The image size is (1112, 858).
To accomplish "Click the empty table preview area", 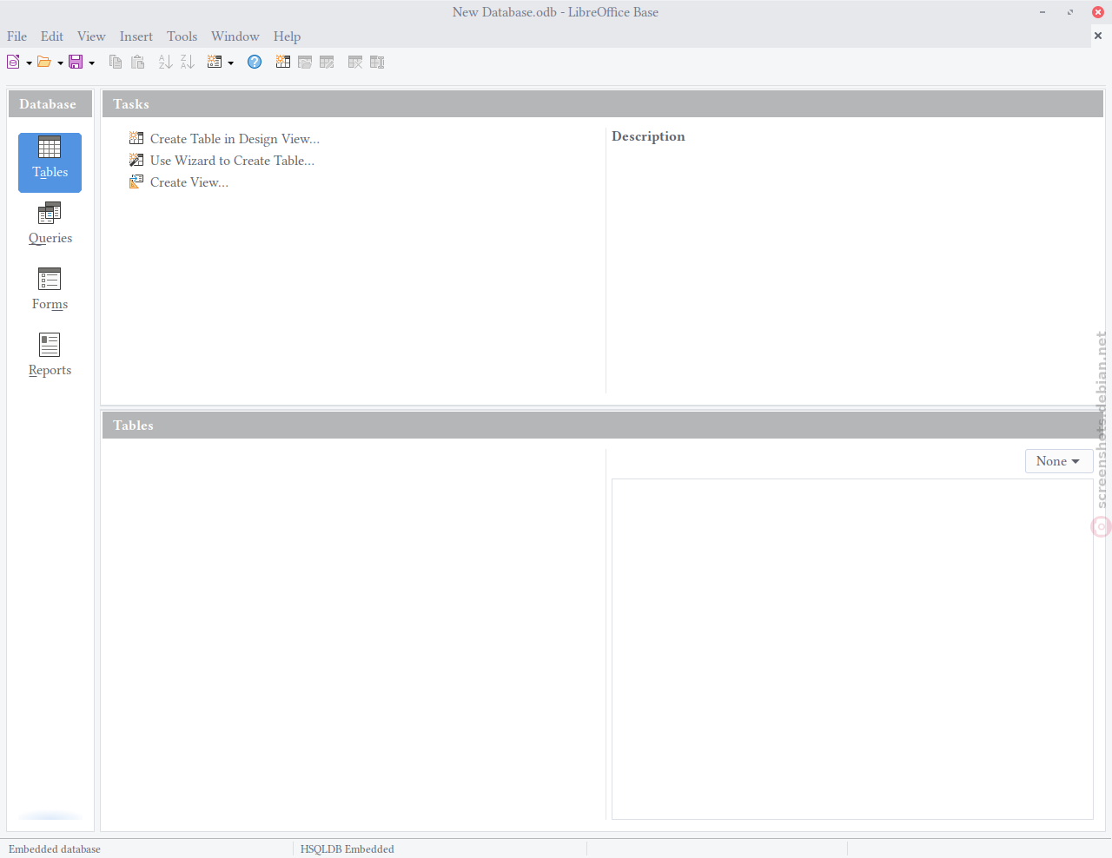I will tap(852, 649).
